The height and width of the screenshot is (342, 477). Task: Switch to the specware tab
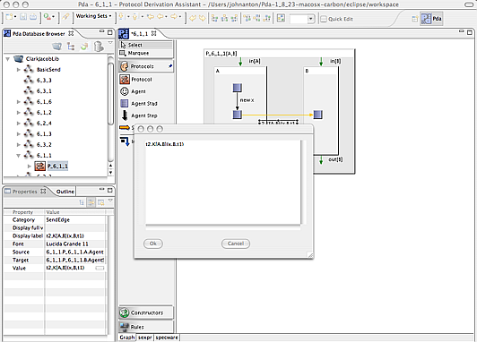tap(167, 338)
